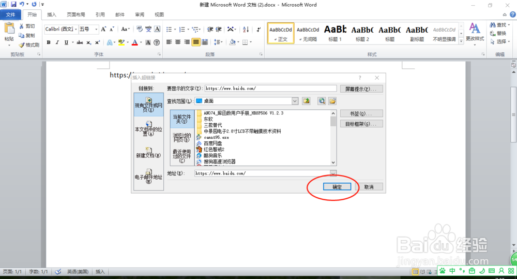Select 本文档中的位置 link target

149,128
